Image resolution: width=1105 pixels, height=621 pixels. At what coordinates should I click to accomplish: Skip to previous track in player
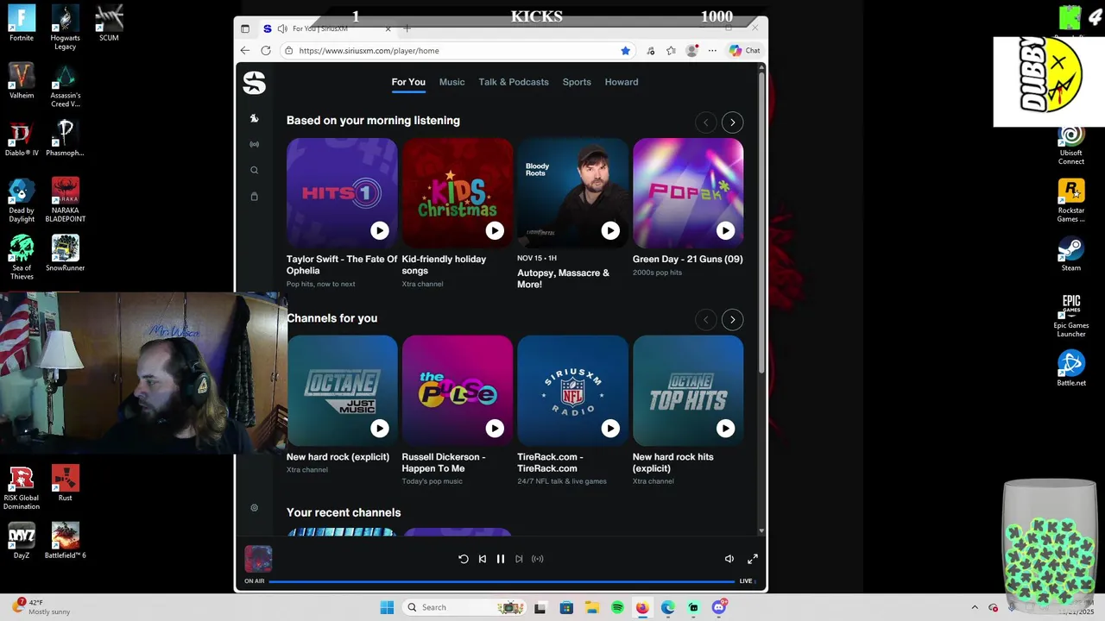pos(483,559)
